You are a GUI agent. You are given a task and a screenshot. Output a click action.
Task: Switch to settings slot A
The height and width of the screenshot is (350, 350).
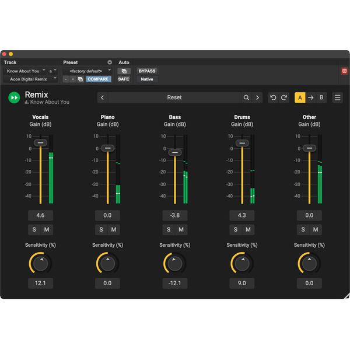(300, 97)
